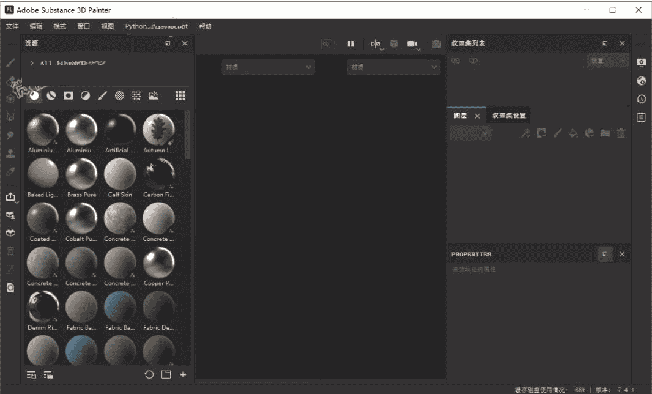Select the Calf Skin material thumbnail
This screenshot has width=652, height=394.
pyautogui.click(x=120, y=177)
